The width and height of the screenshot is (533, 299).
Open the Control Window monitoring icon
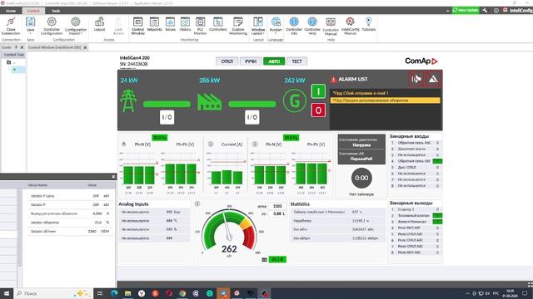coord(137,26)
